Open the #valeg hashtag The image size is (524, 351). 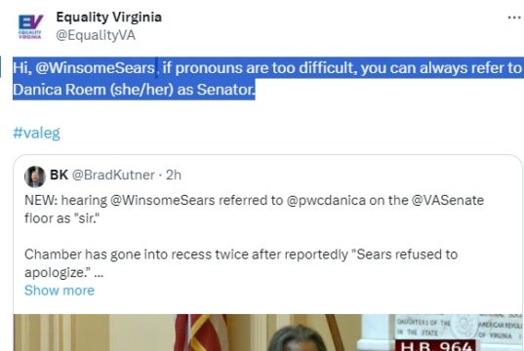36,133
